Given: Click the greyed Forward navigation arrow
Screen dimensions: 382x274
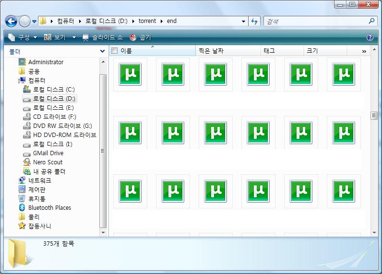Looking at the screenshot, I should coord(24,22).
